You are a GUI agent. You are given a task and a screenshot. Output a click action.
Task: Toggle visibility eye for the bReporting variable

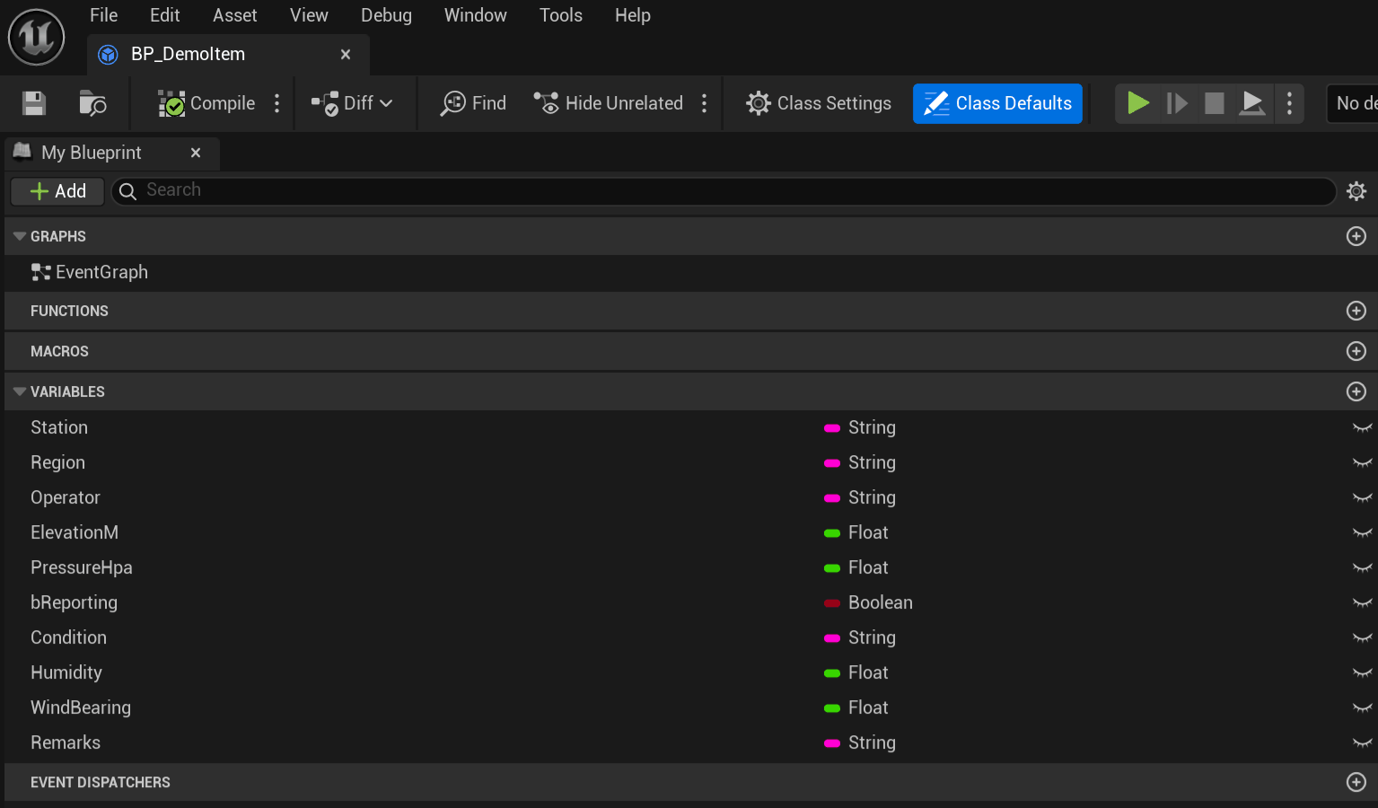[x=1363, y=603]
